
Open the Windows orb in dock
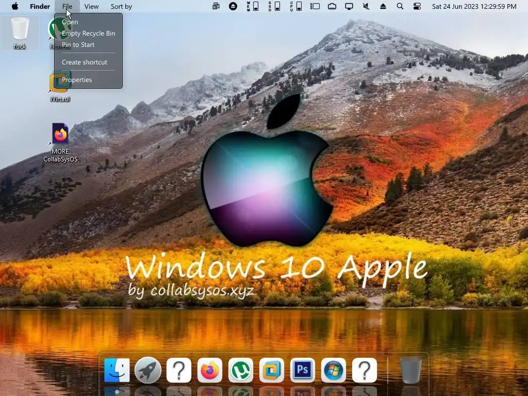pos(334,370)
